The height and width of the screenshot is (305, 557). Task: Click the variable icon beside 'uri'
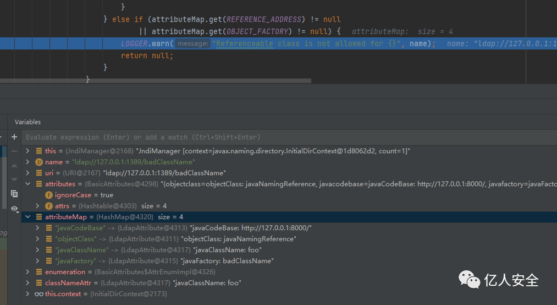38,173
